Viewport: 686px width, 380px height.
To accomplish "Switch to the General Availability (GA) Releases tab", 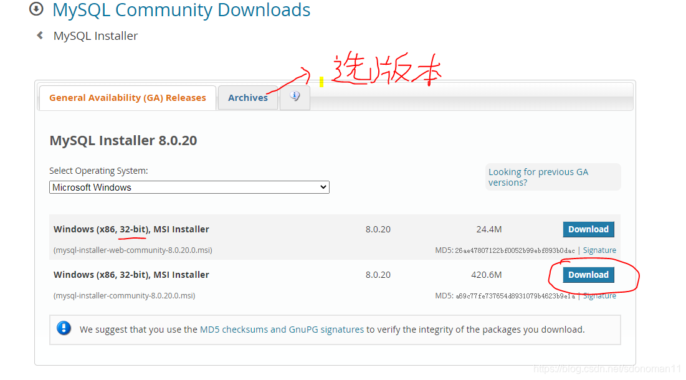I will tap(127, 98).
